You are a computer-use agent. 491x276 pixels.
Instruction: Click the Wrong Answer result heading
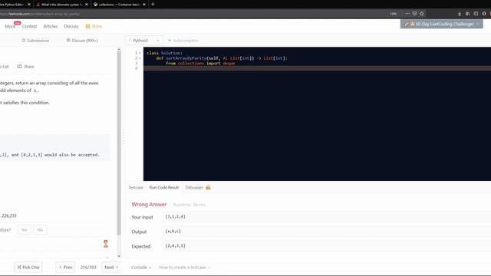(x=149, y=205)
